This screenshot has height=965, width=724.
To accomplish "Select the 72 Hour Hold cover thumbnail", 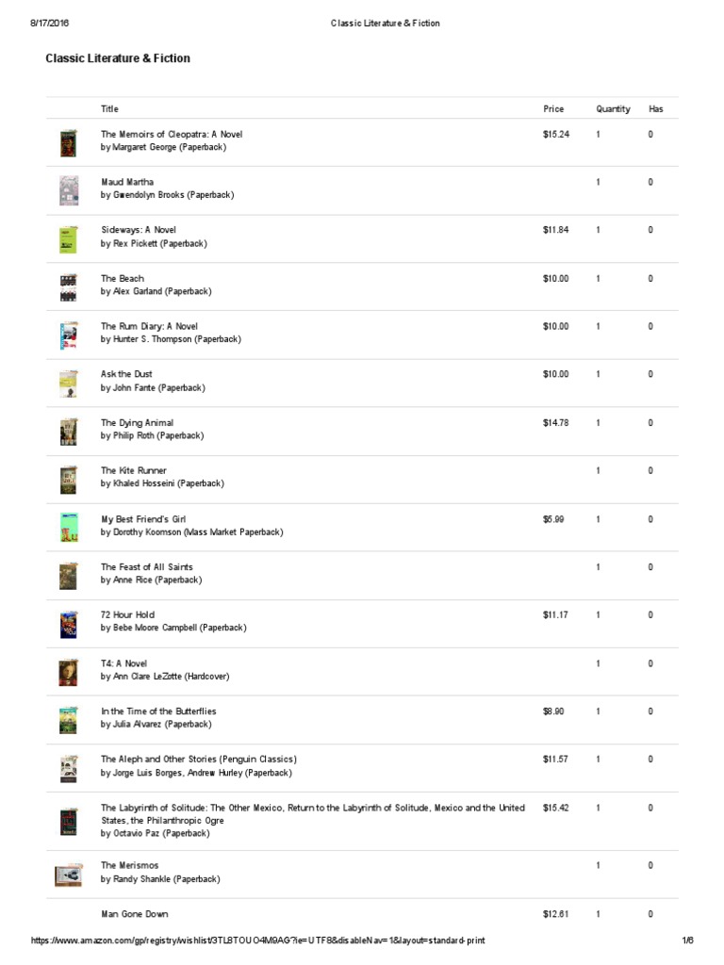I will coord(68,624).
